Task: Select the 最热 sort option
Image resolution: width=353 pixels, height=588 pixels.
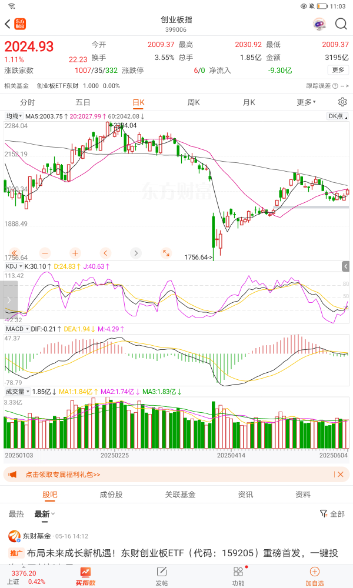Action: pyautogui.click(x=16, y=514)
